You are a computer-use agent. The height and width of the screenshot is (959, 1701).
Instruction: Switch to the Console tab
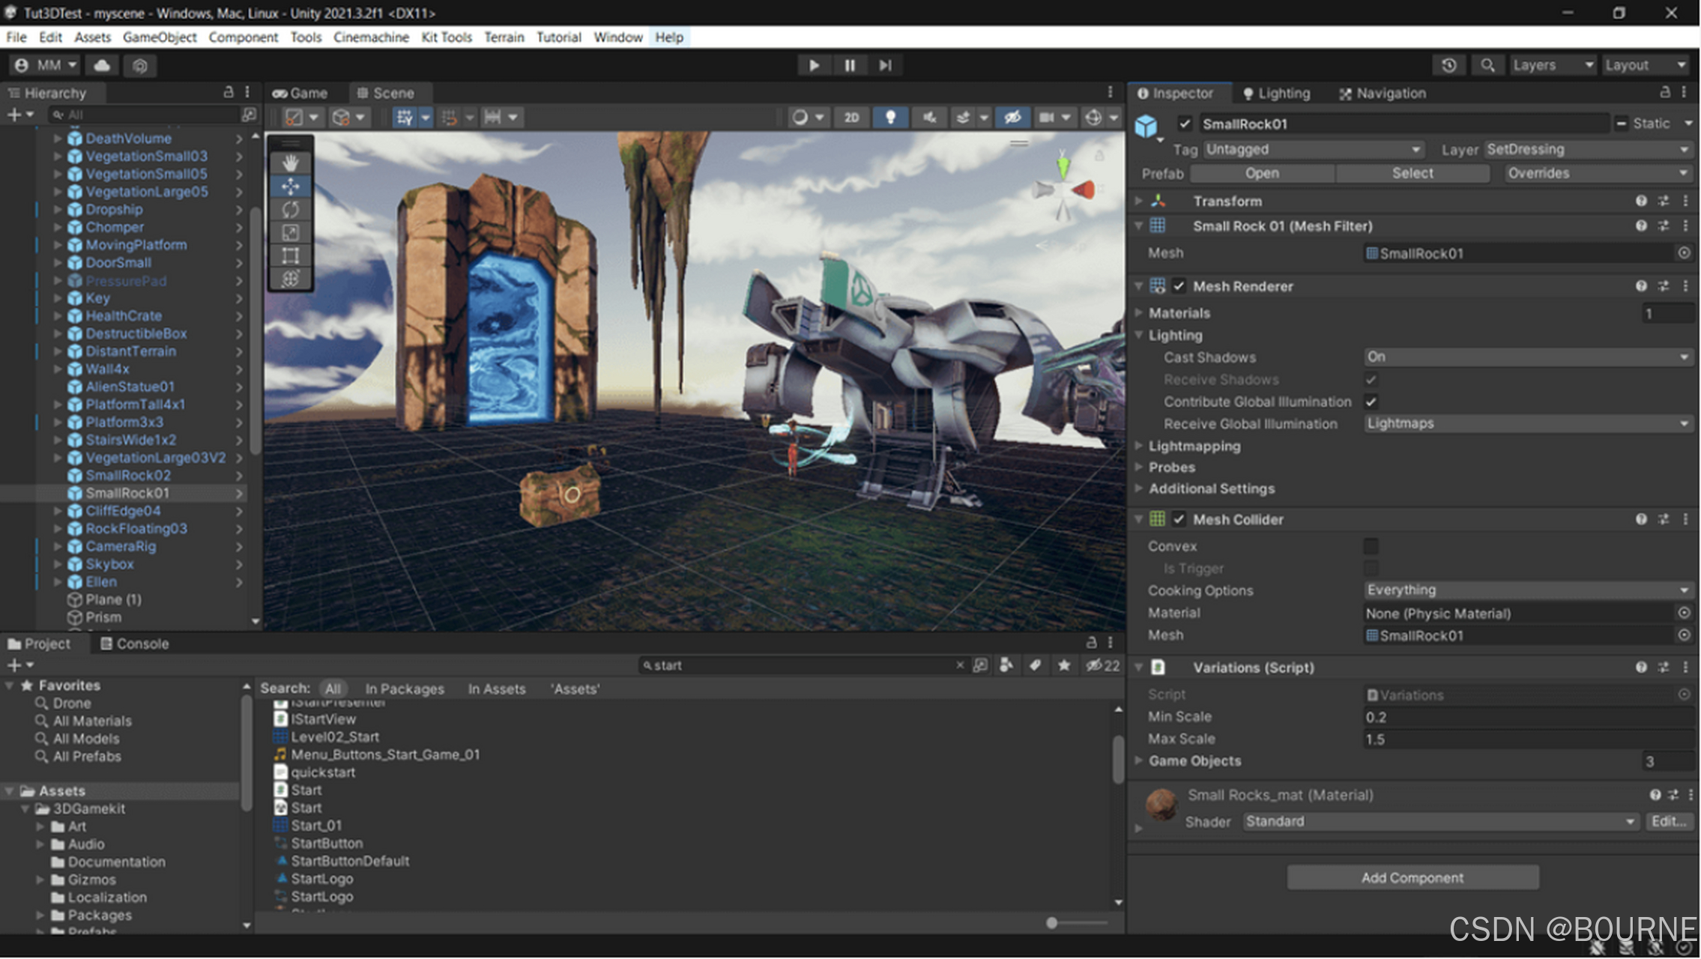coord(135,644)
